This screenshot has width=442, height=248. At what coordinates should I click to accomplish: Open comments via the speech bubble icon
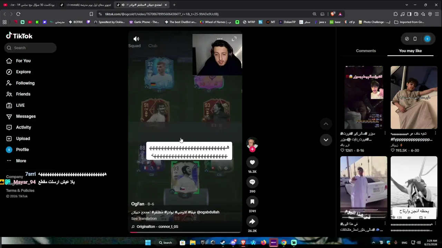tap(252, 182)
